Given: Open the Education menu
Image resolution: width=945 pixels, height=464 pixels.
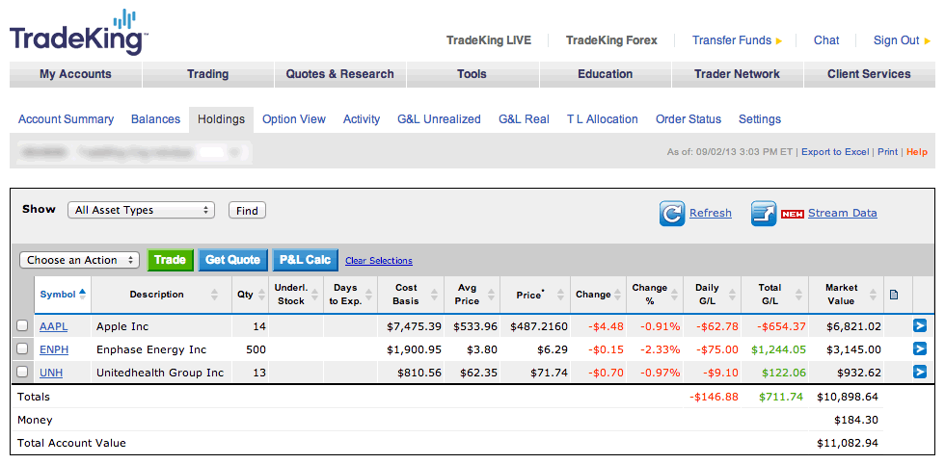Looking at the screenshot, I should click(606, 74).
